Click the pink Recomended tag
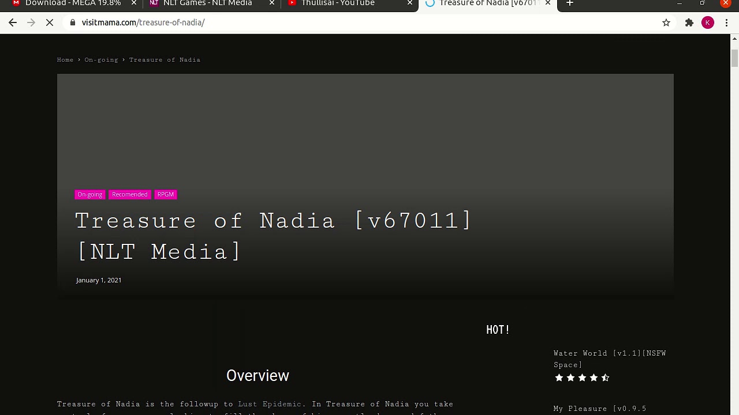Viewport: 739px width, 415px height. point(130,194)
